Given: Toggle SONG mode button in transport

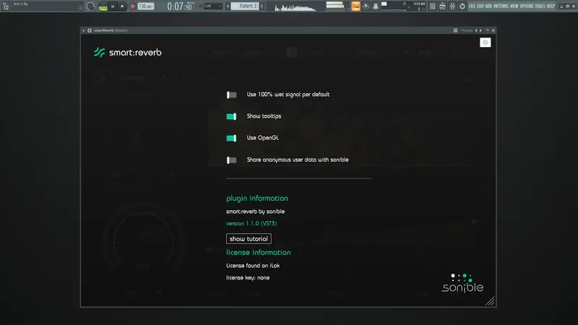Looking at the screenshot, I should (103, 6).
